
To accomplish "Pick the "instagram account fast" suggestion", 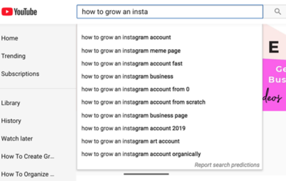I will [x=132, y=63].
